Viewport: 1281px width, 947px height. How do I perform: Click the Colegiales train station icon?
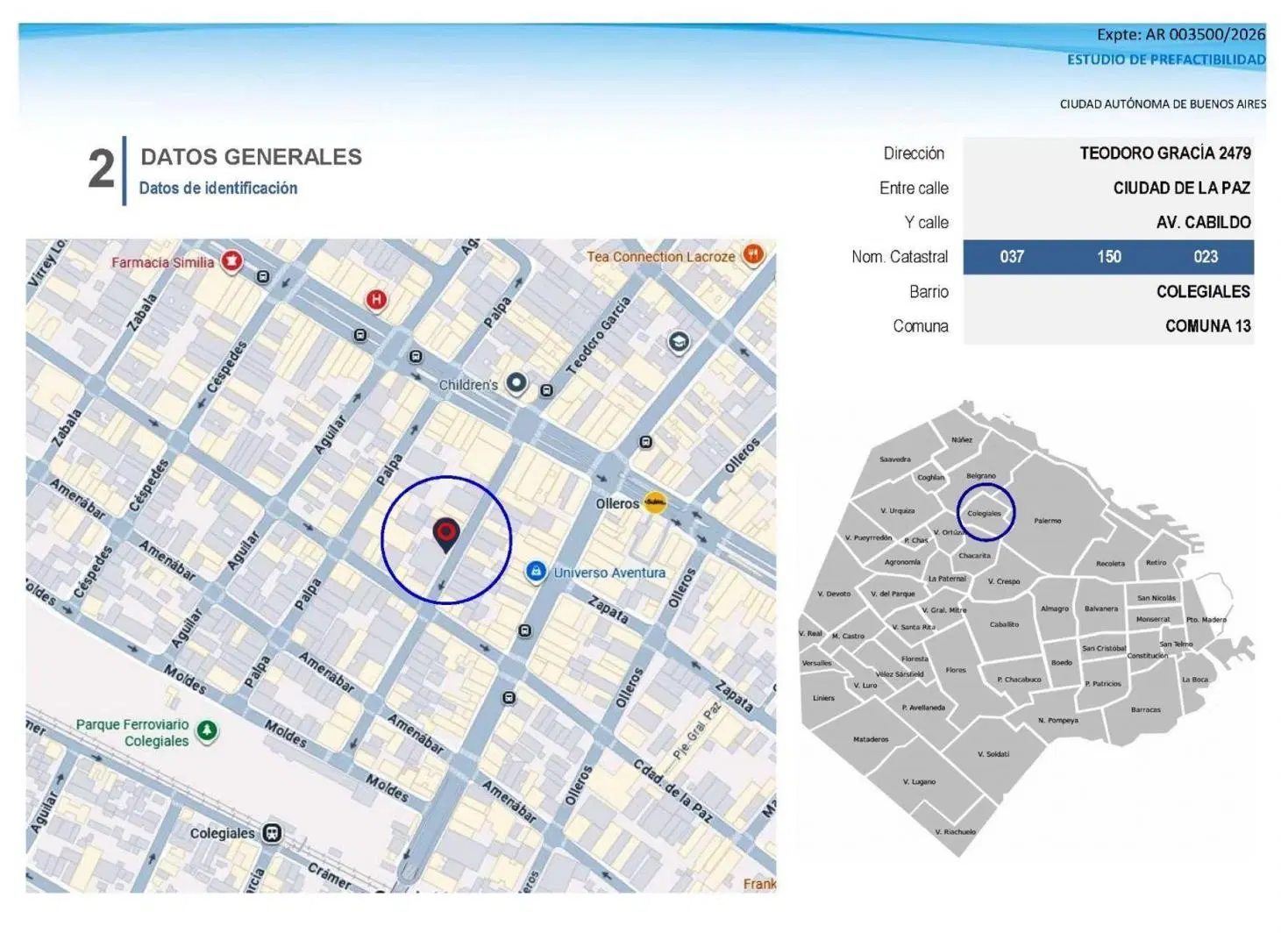click(x=272, y=832)
